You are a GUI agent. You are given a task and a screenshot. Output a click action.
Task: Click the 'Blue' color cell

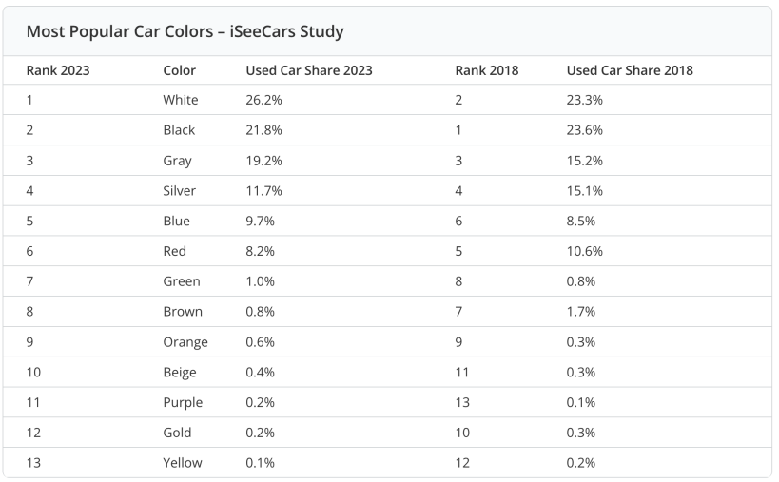[x=176, y=221]
